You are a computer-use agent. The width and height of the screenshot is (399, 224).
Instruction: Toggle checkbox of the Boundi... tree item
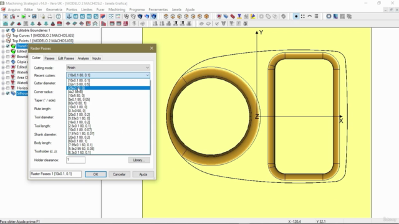(8, 57)
